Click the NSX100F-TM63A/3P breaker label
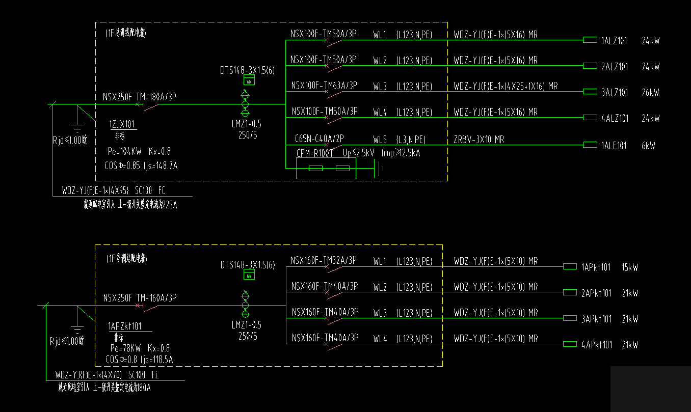This screenshot has height=412, width=691. [x=324, y=85]
